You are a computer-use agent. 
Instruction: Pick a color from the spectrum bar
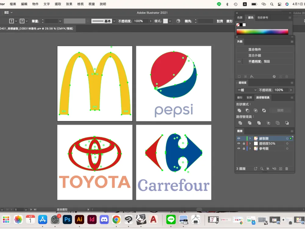(262, 32)
